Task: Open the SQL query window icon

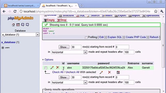Action: click(18, 25)
